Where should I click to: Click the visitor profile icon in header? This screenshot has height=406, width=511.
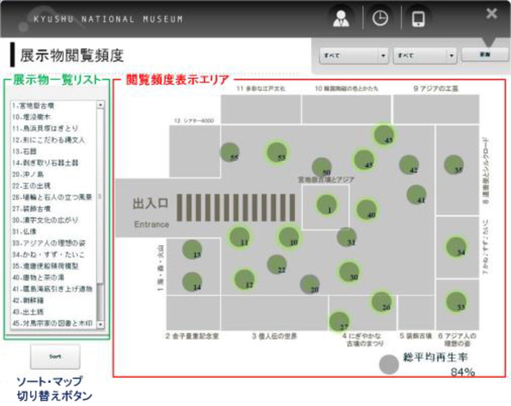tap(340, 19)
